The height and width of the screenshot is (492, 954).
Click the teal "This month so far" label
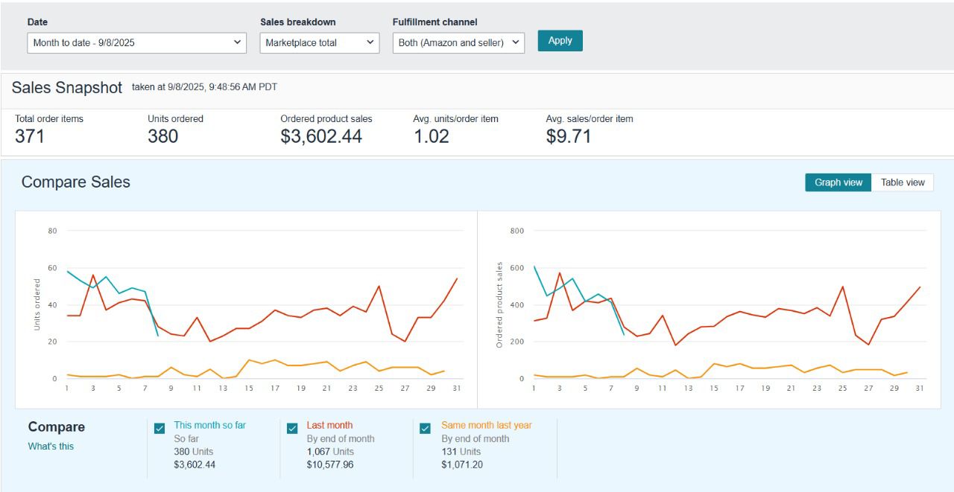[209, 425]
